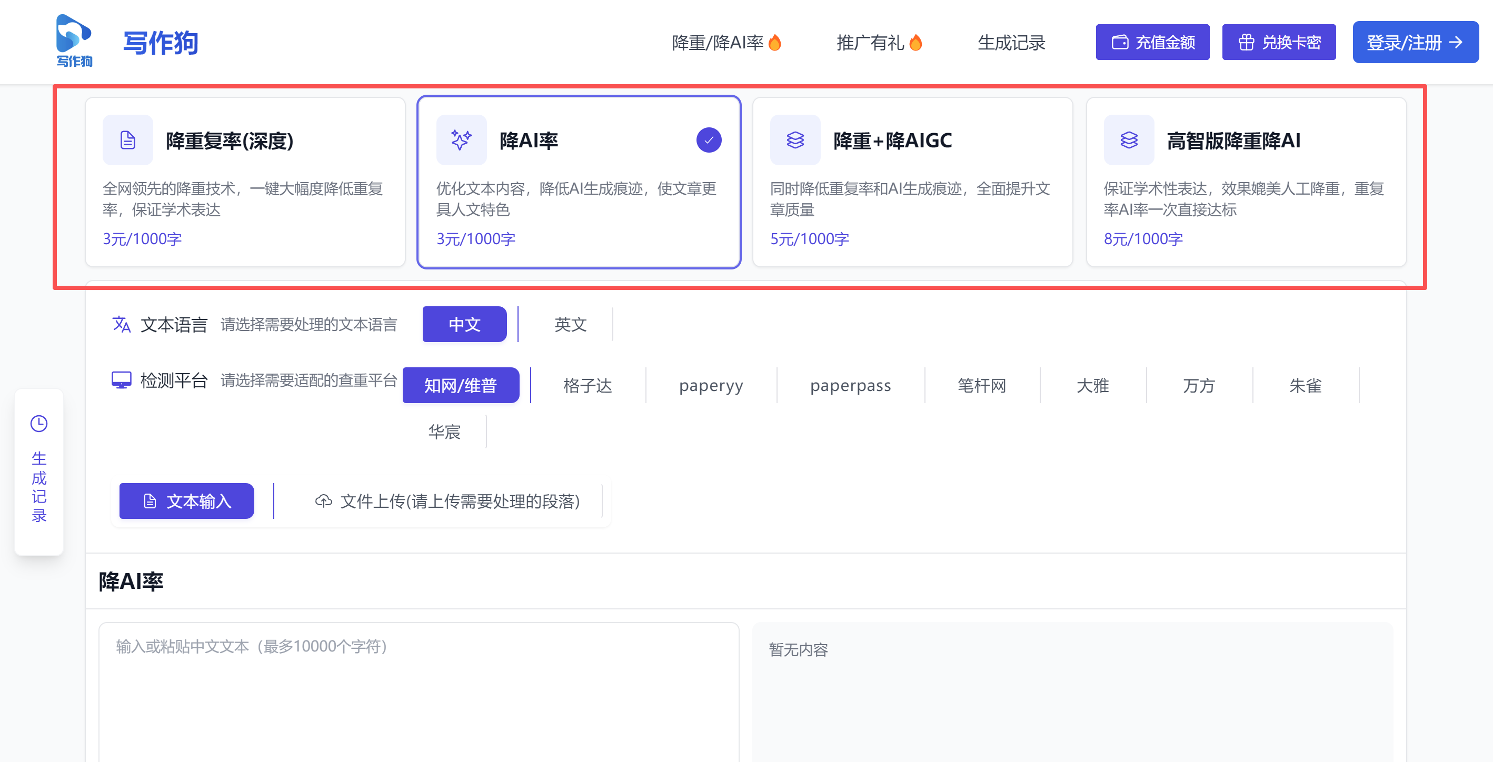Select 知网/维普 detection platform
1493x762 pixels.
[461, 385]
